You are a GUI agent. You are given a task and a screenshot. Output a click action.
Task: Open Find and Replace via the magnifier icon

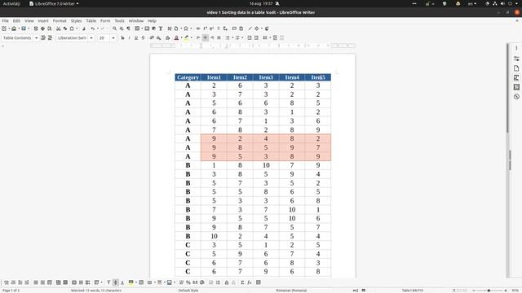click(114, 28)
